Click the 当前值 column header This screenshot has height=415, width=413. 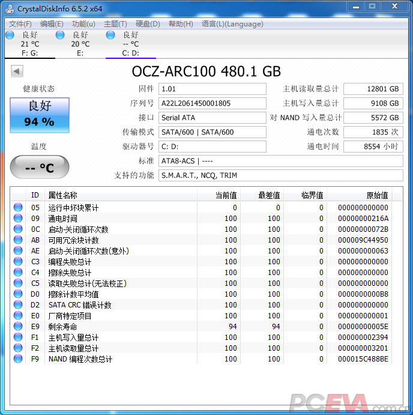[x=219, y=195]
